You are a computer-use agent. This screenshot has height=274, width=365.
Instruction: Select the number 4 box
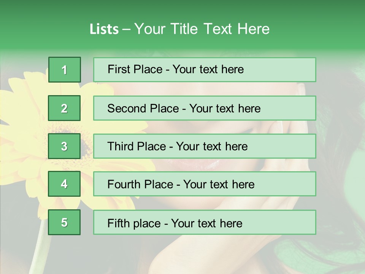64,184
